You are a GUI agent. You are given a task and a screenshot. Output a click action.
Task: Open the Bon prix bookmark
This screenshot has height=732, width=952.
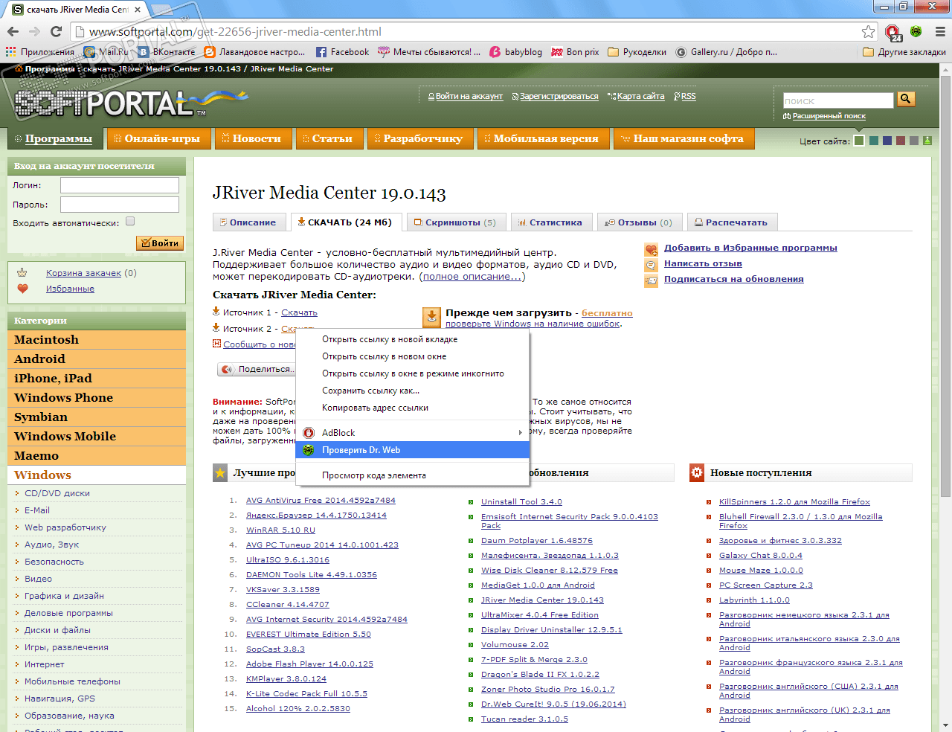(575, 52)
